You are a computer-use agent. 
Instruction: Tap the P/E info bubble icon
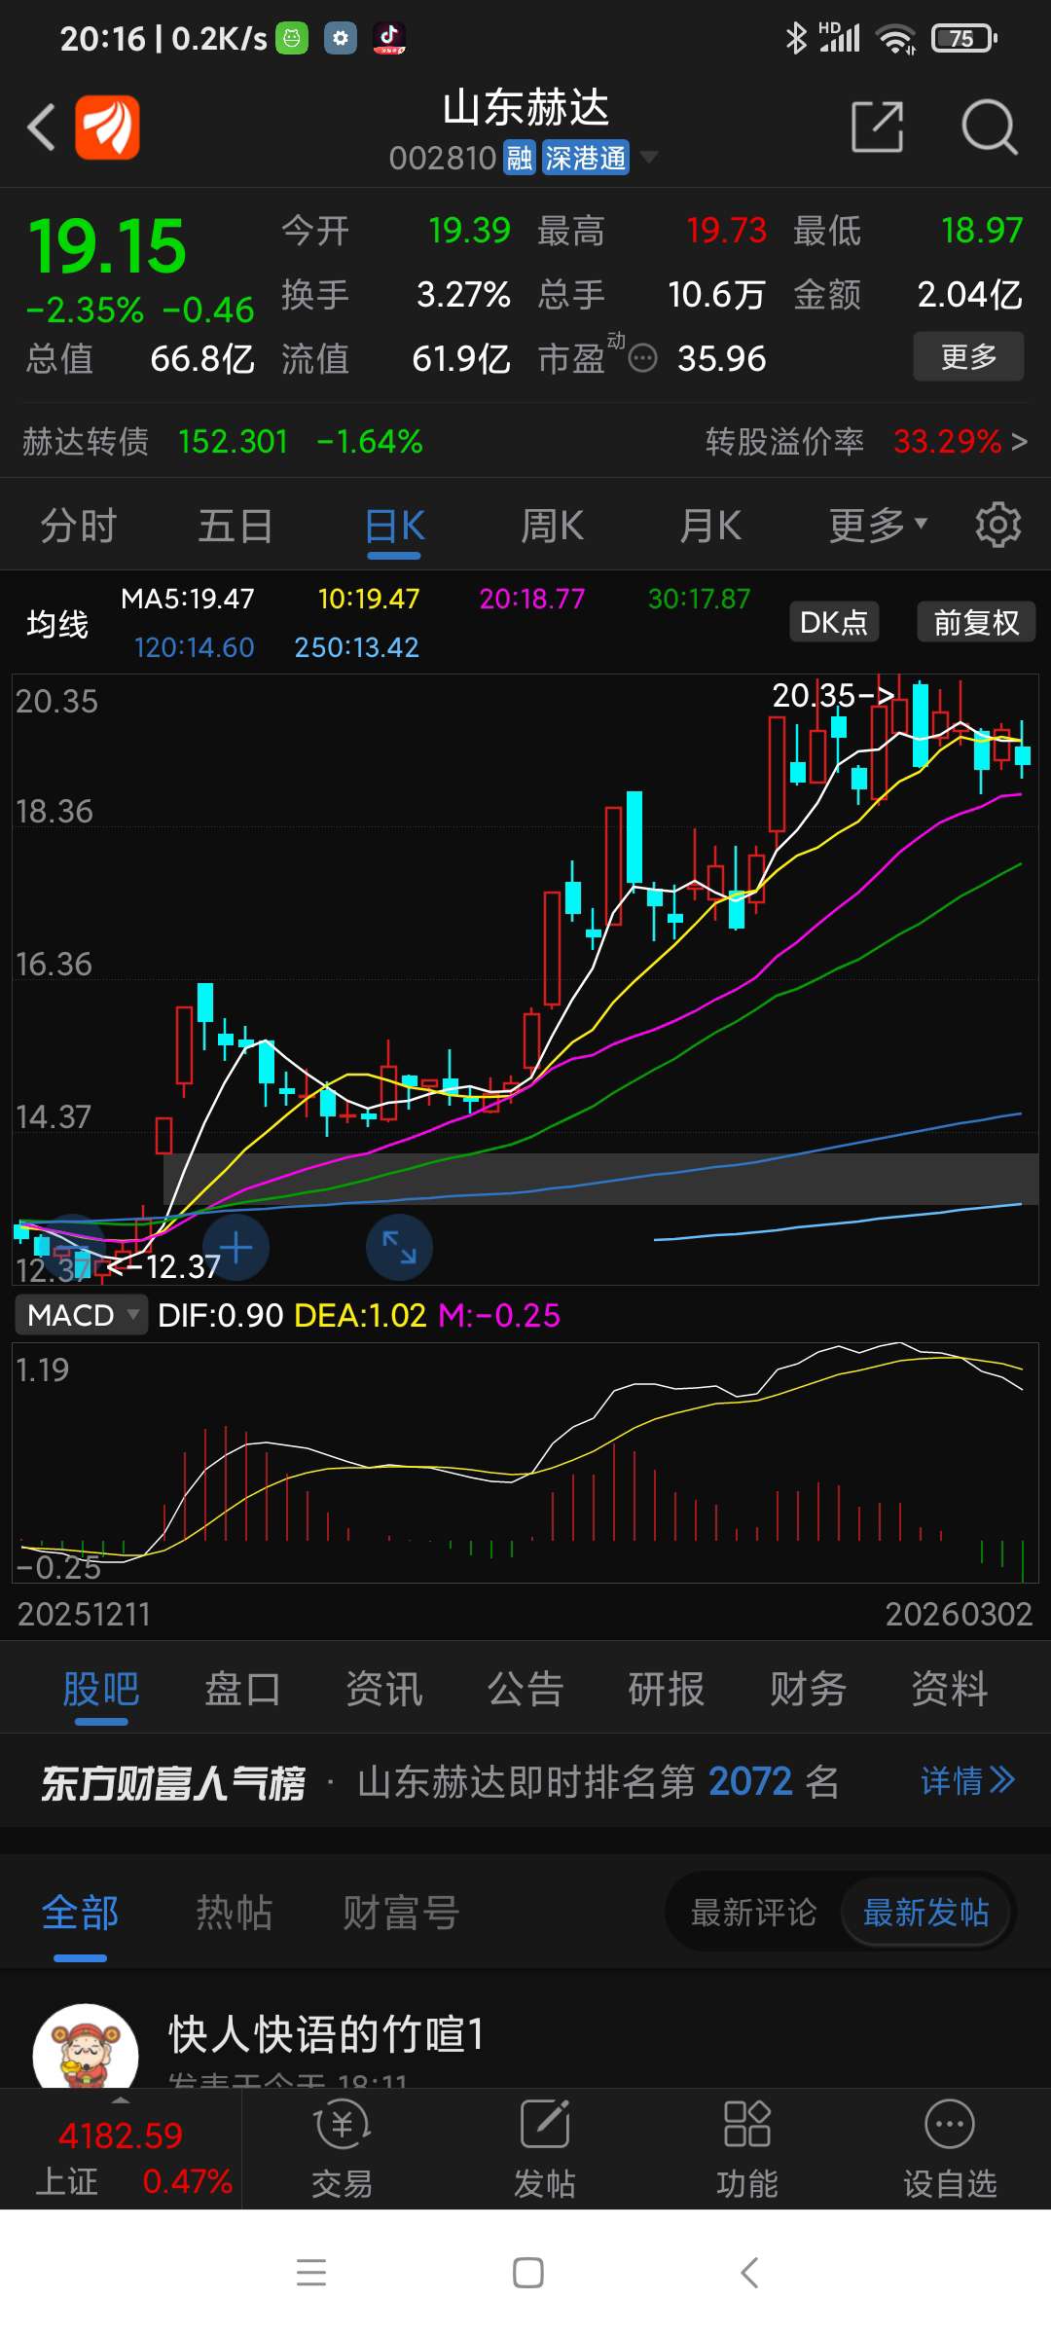click(642, 358)
